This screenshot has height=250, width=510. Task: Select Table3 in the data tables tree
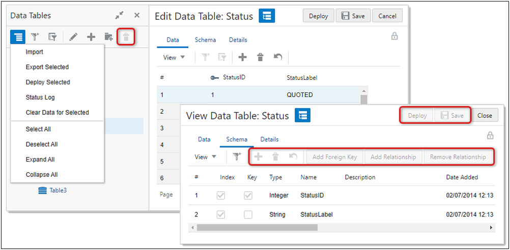pos(58,191)
